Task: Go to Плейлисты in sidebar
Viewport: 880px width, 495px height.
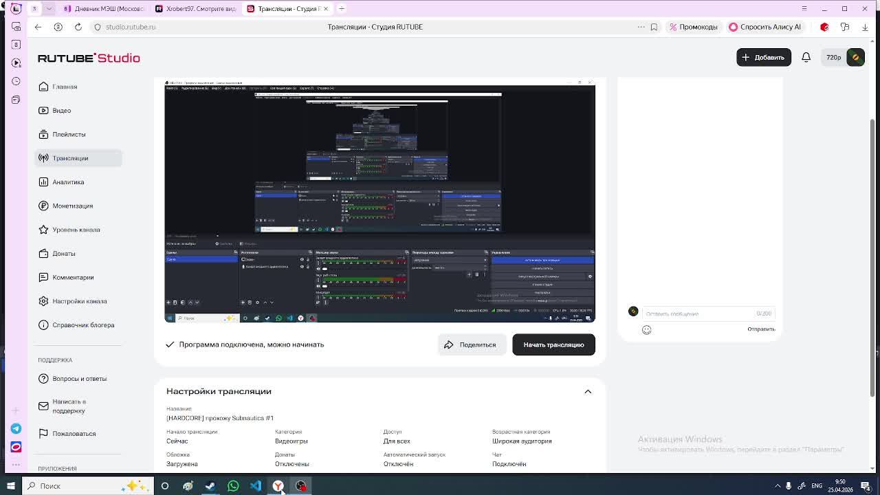Action: tap(69, 134)
